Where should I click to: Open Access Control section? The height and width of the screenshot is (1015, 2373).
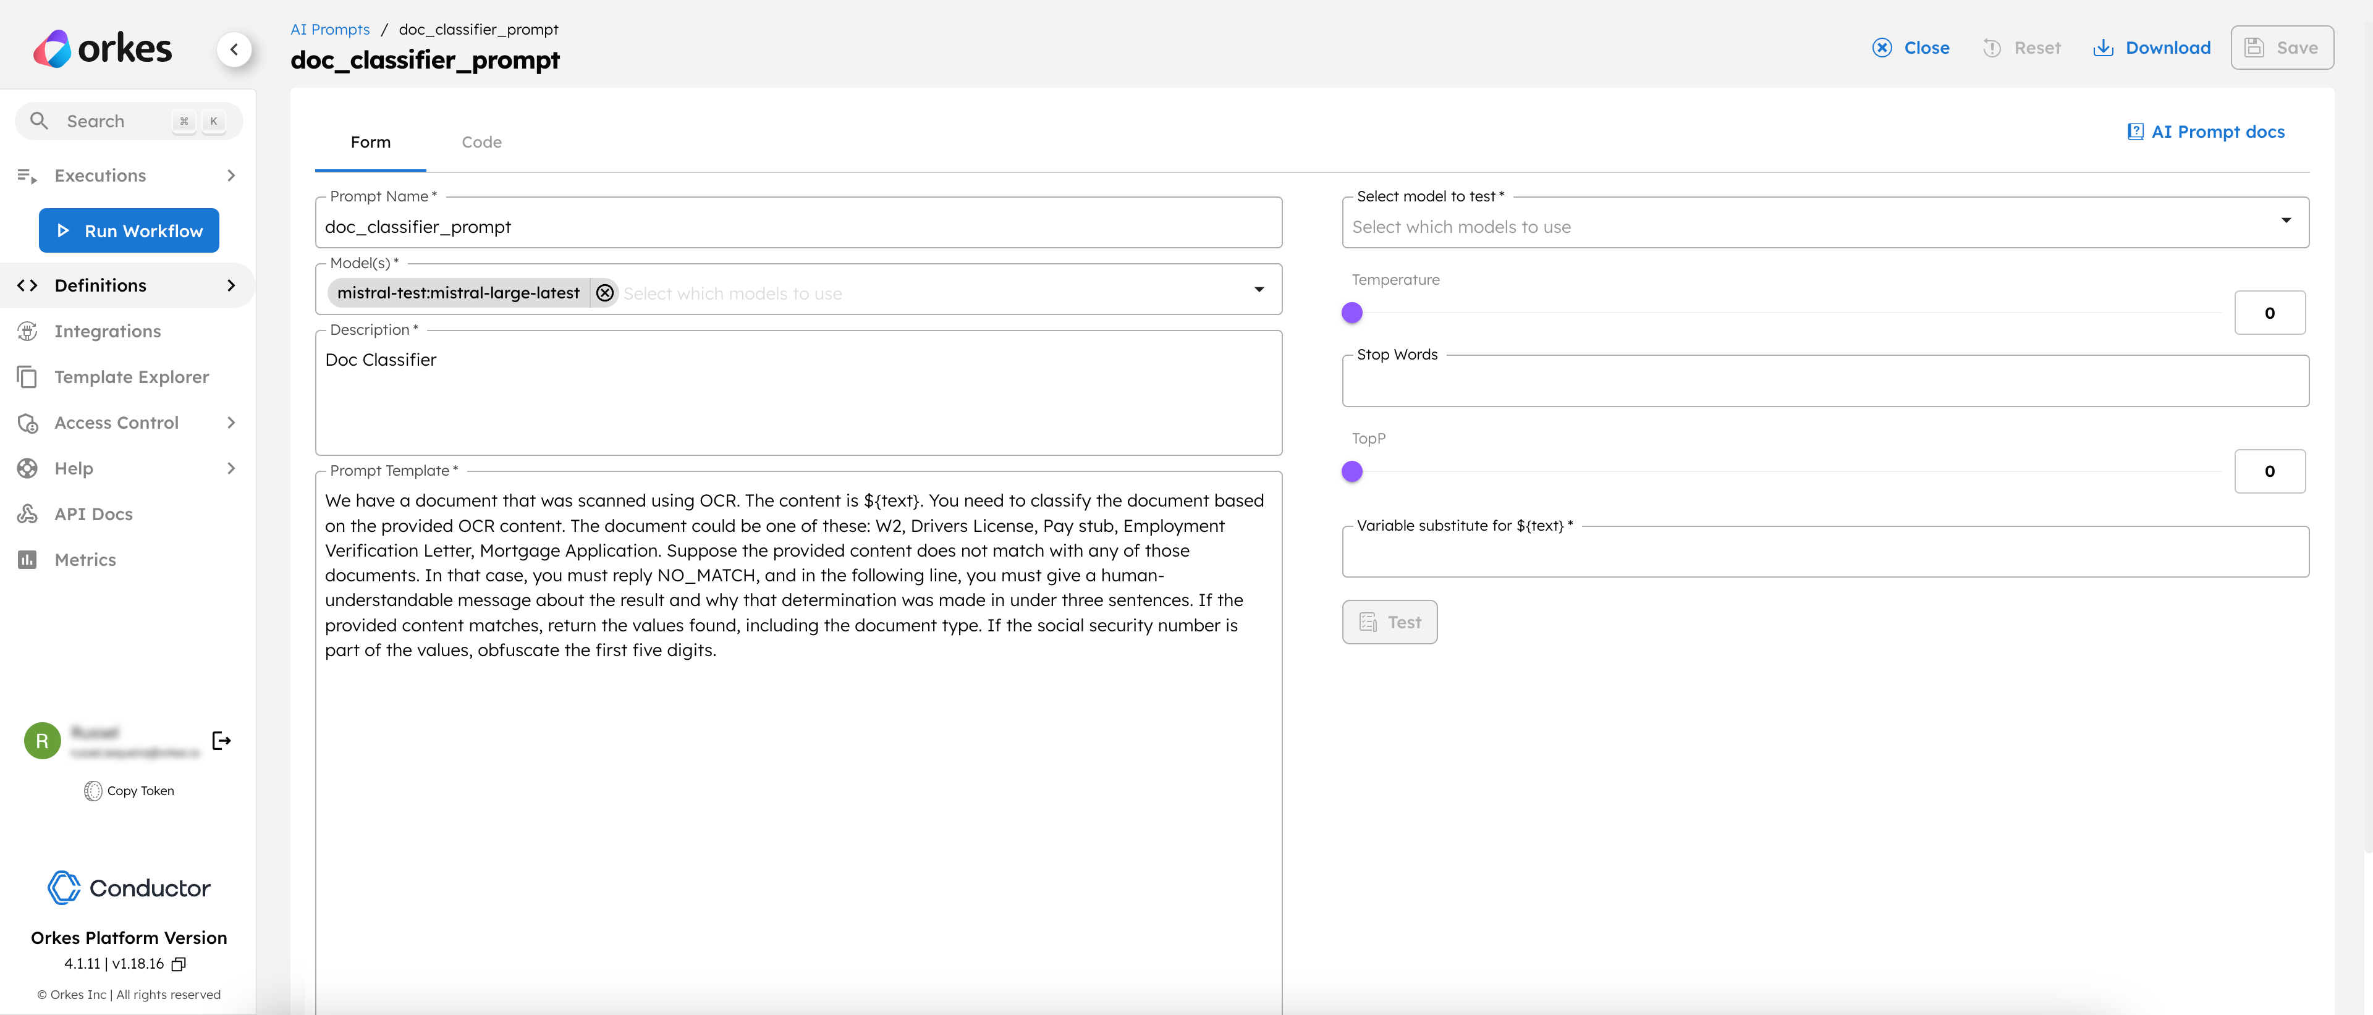116,422
